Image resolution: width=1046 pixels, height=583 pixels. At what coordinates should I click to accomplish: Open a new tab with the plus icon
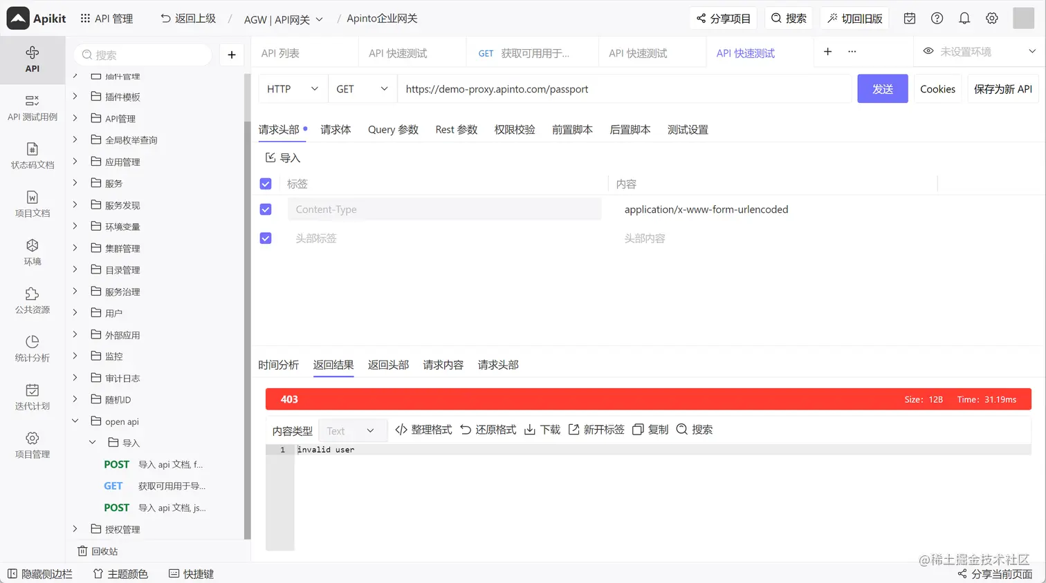[827, 52]
